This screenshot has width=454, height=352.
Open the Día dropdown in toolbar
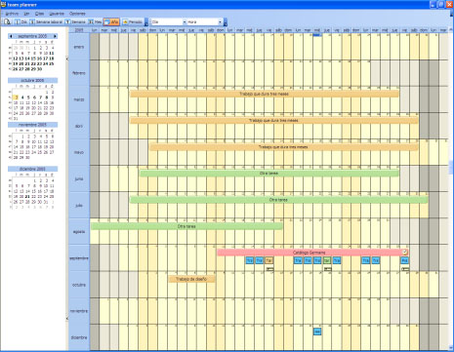tap(169, 21)
